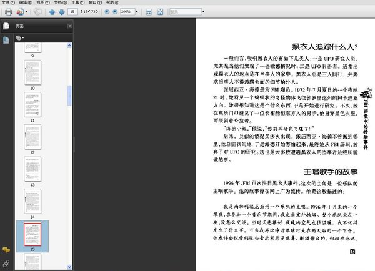Toggle the pages panel icon in sidebar
The height and width of the screenshot is (271, 375).
[6, 26]
